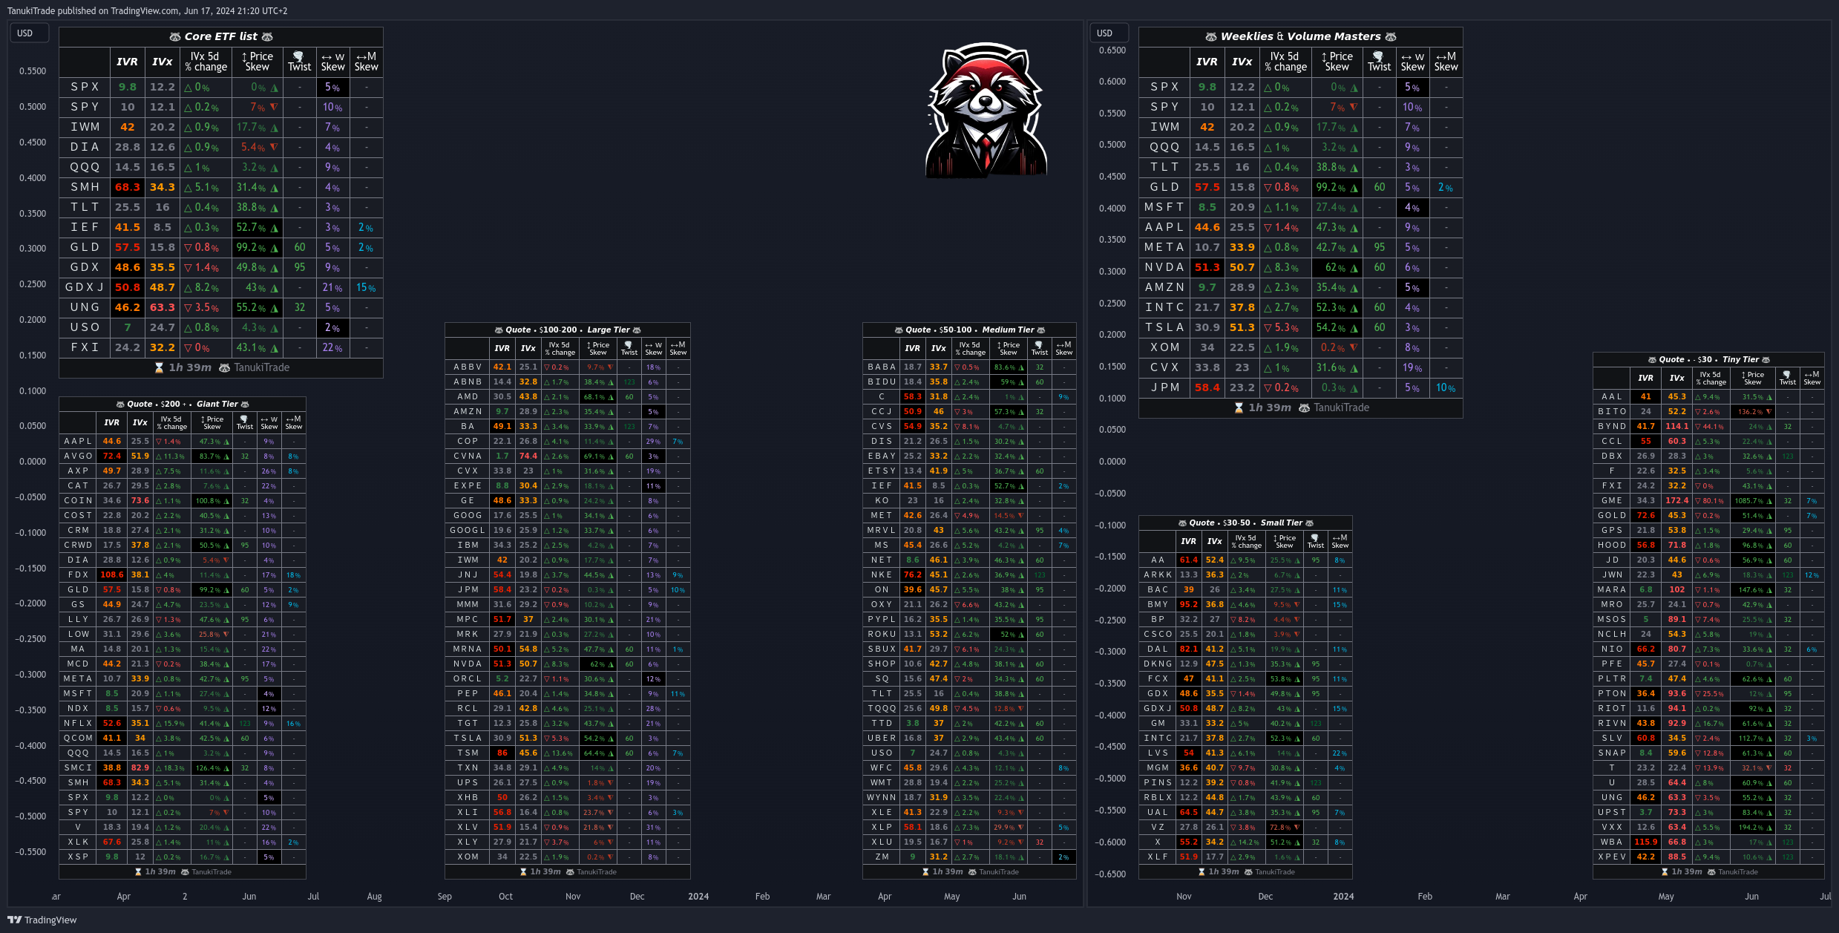The width and height of the screenshot is (1839, 933).
Task: Click the Twist icon in Large Tier table header
Action: coord(629,345)
